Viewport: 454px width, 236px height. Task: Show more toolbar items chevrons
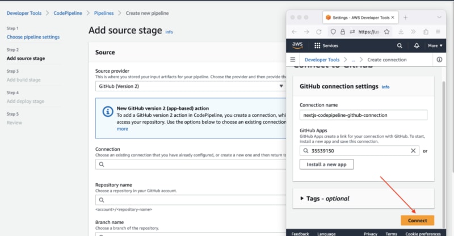point(413,32)
